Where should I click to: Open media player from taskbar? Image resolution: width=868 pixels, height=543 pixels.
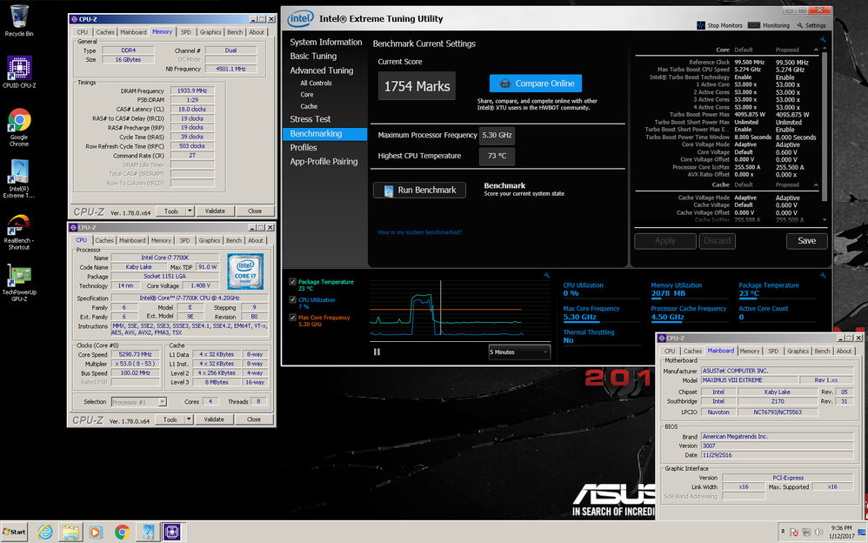tap(95, 533)
